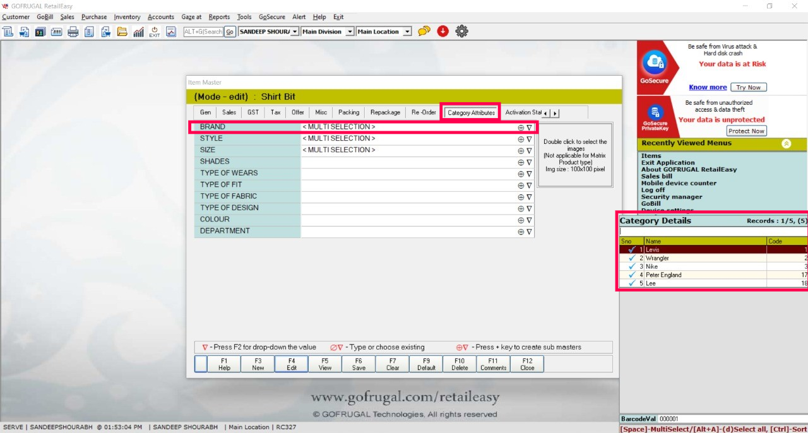Open the BRAND drop-down triangle
Image resolution: width=808 pixels, height=433 pixels.
coord(529,128)
